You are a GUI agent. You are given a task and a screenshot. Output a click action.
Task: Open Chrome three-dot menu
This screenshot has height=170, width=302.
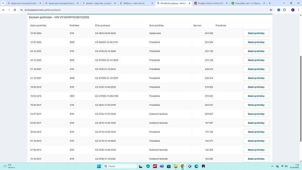point(299,10)
